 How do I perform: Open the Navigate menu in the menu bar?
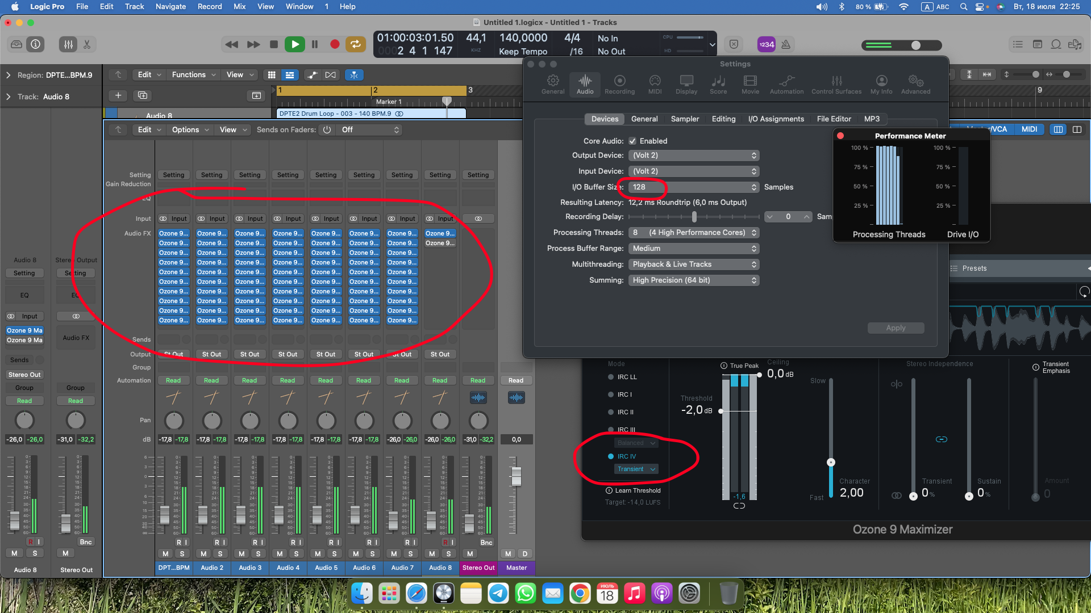click(170, 7)
